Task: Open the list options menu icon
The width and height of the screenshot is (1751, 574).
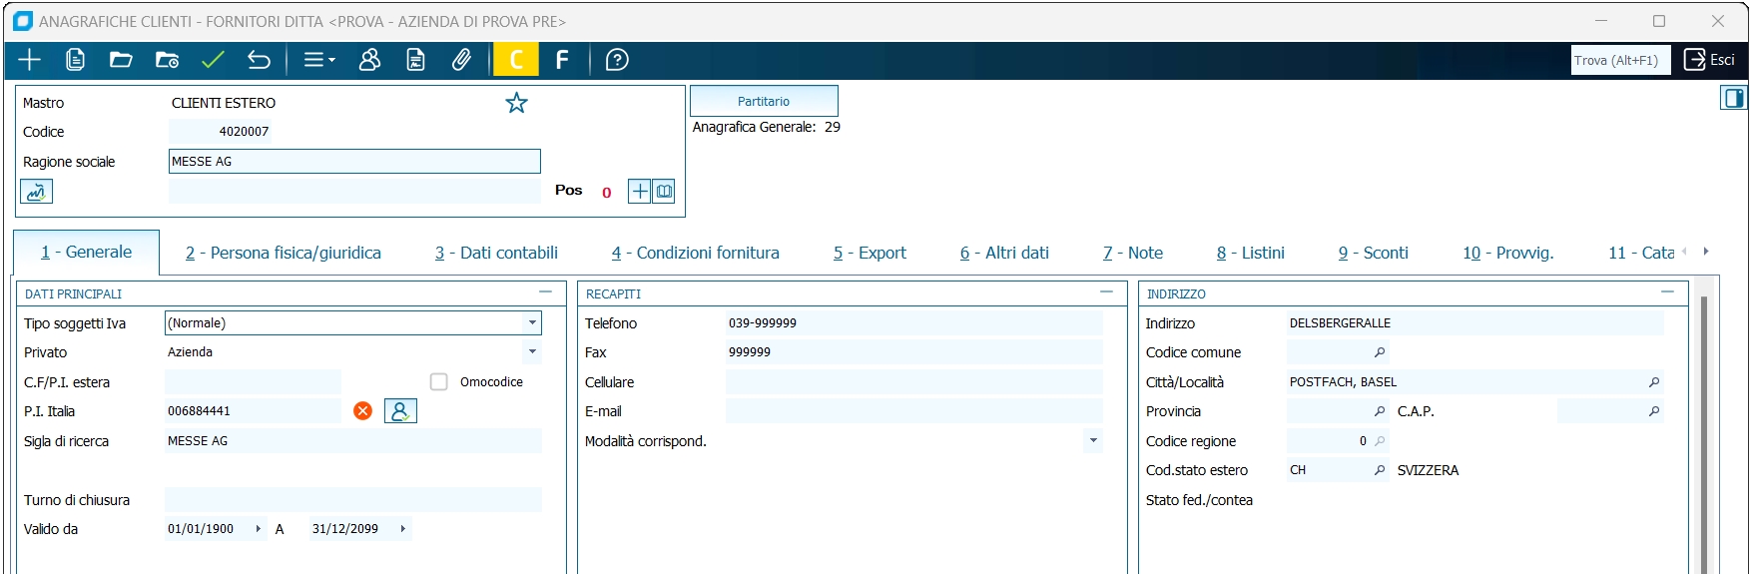Action: (318, 60)
